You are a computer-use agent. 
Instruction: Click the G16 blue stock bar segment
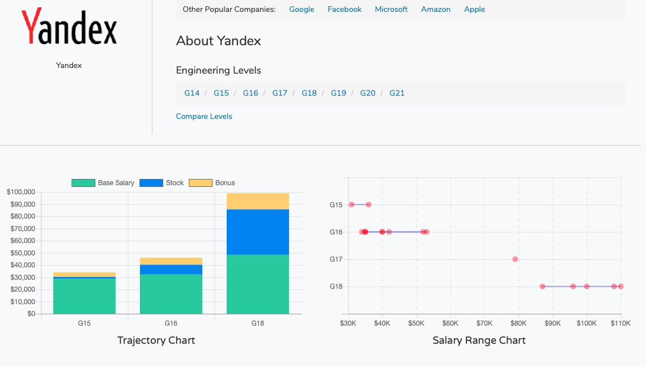(171, 270)
